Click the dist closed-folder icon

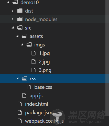click(x=20, y=11)
